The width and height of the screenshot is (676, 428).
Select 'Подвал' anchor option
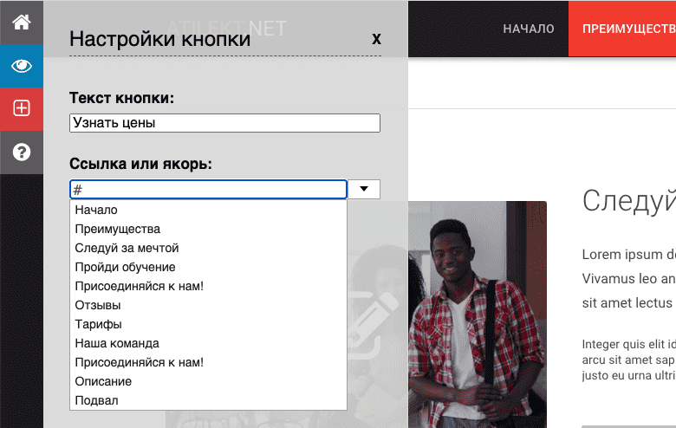point(208,400)
